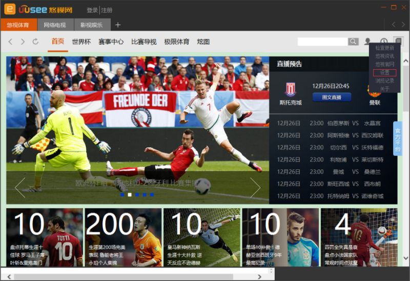This screenshot has width=410, height=281.
Task: Add a new tab with plus icon
Action: pos(118,25)
